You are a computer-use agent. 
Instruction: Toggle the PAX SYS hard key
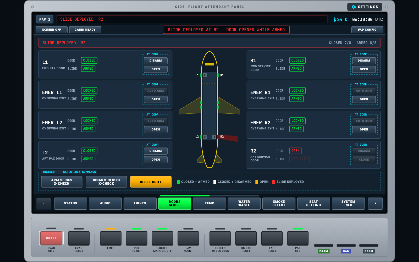[298, 238]
